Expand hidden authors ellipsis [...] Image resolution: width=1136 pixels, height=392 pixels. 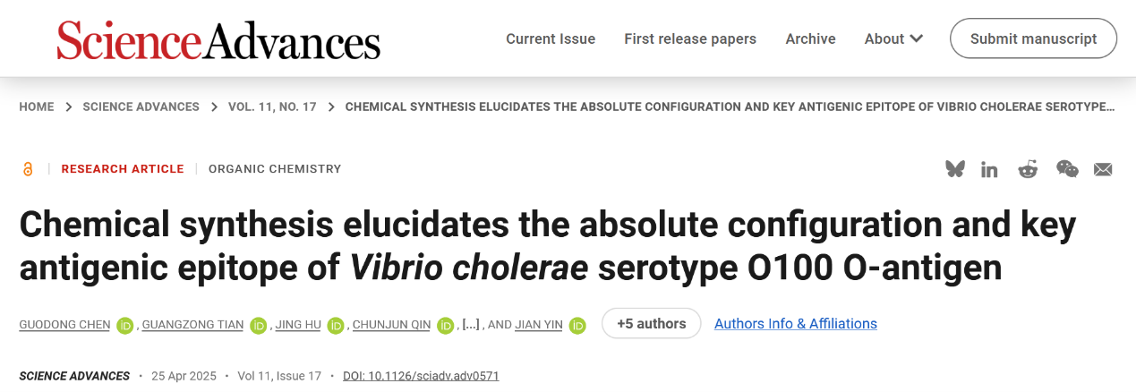tap(470, 324)
